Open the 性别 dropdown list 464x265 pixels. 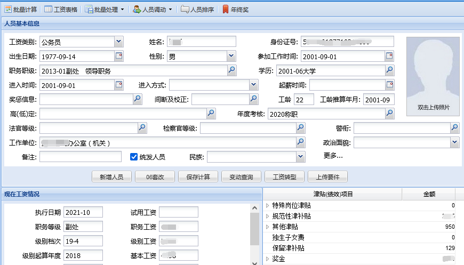tap(231, 56)
